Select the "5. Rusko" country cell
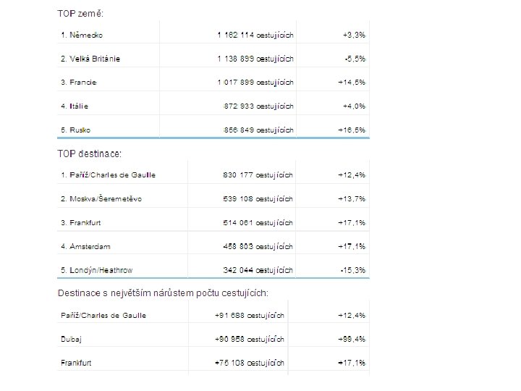The width and height of the screenshot is (521, 391). click(76, 130)
